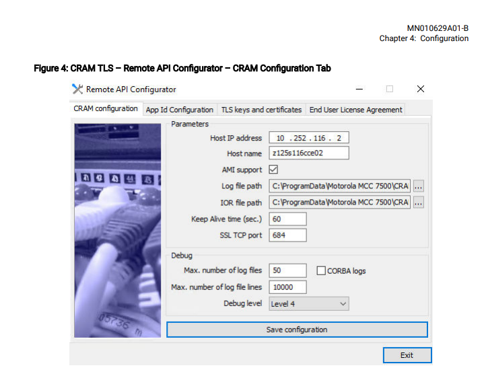Screen dimensions: 486x370
Task: Click the 'MN010629A01-B' document number
Action: [x=438, y=28]
